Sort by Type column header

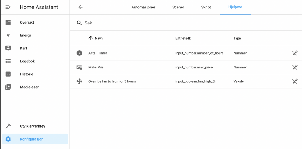(x=237, y=38)
